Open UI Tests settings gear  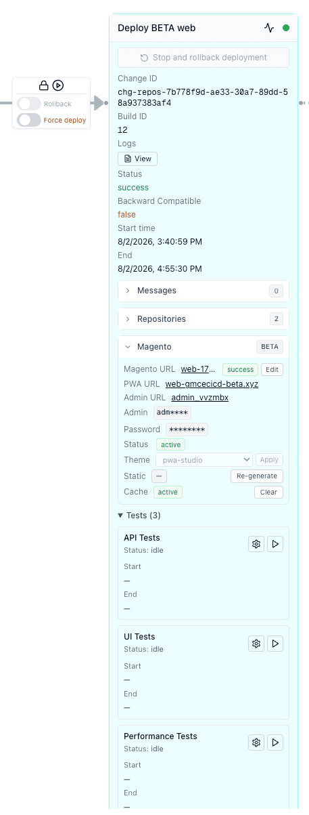pos(256,644)
